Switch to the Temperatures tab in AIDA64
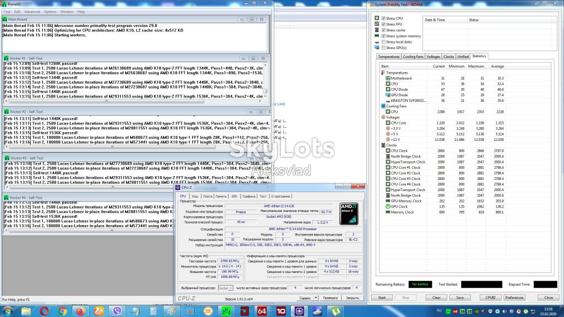The height and width of the screenshot is (317, 564). point(388,57)
